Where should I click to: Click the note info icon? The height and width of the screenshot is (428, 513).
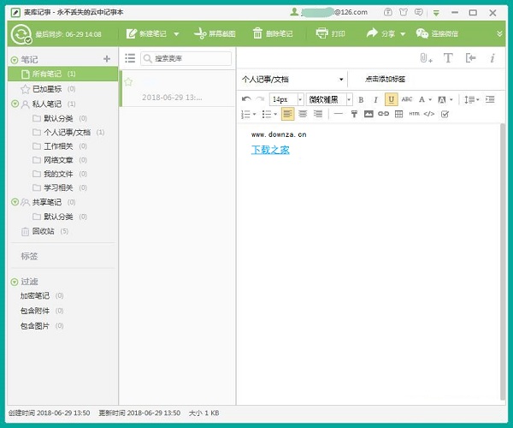click(492, 58)
